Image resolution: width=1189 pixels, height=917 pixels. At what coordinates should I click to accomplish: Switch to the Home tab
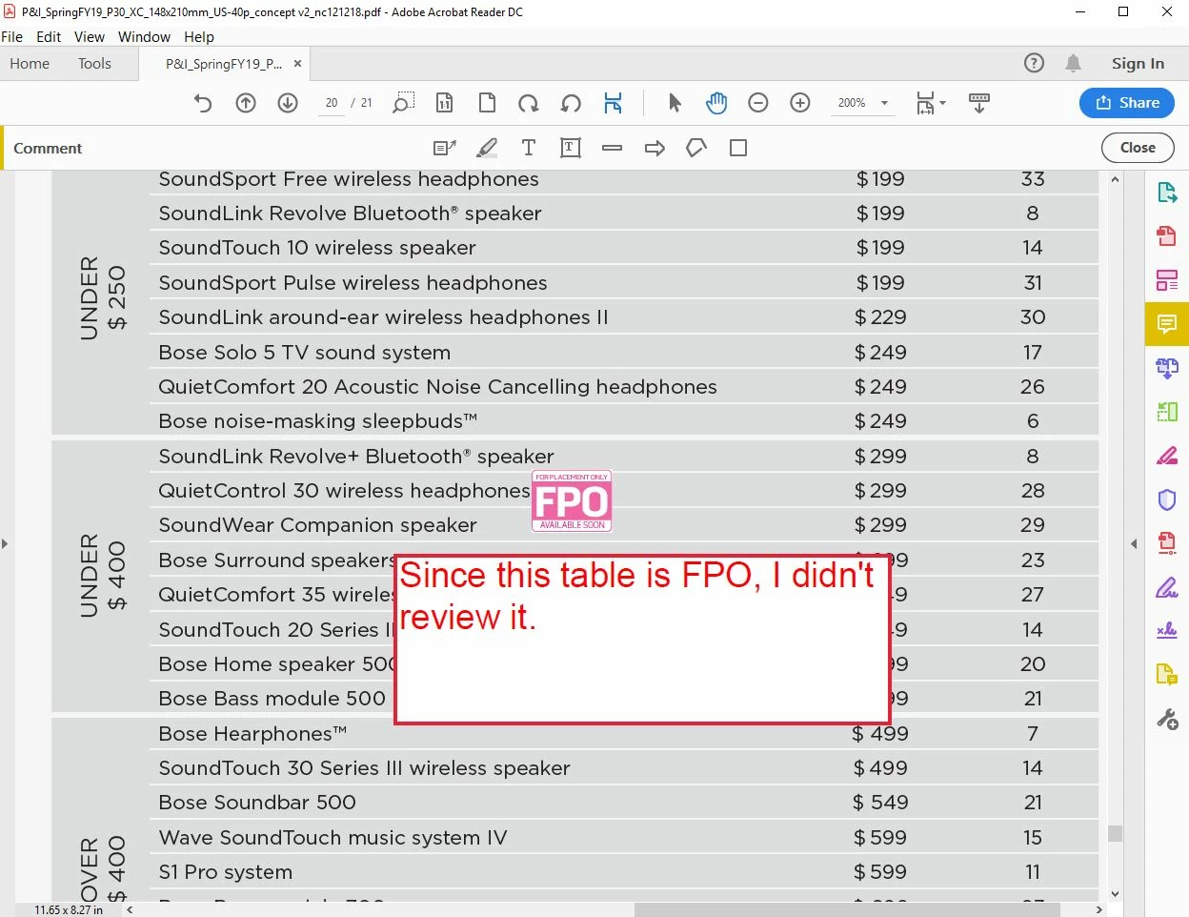pos(30,64)
